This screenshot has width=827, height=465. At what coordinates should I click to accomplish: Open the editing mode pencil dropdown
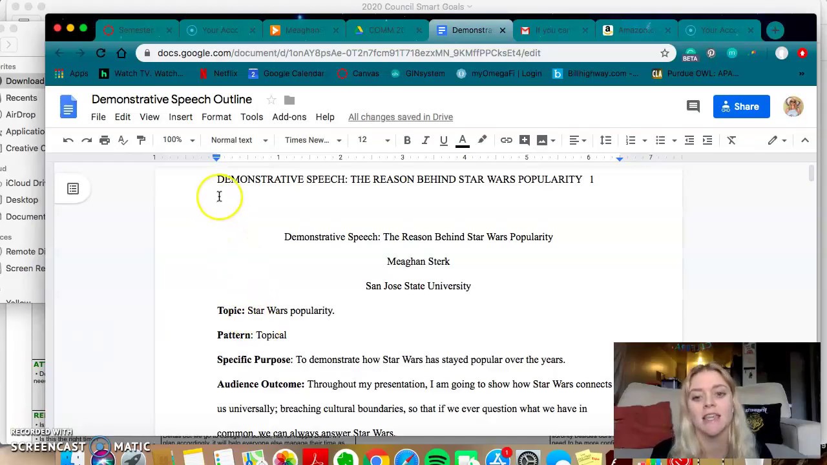[x=777, y=140]
